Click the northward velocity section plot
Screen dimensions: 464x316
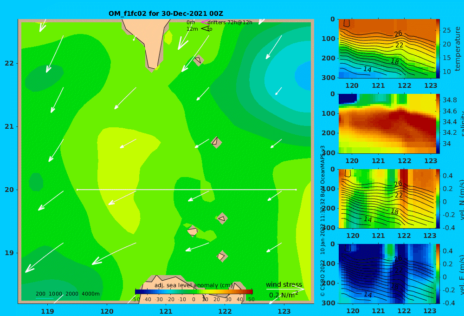coord(387,198)
